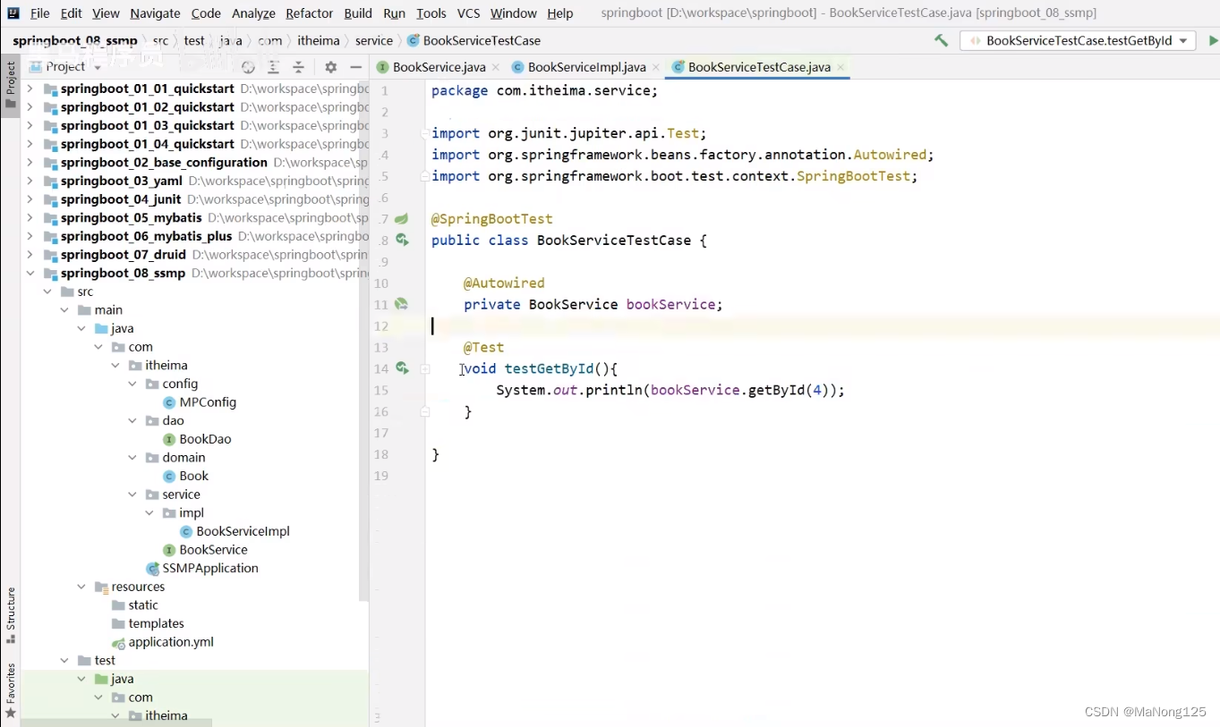Open the Navigate menu
The image size is (1220, 727).
click(155, 13)
